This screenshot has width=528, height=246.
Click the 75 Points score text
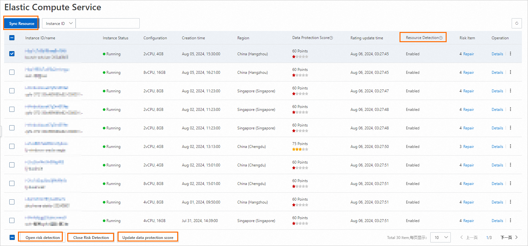(x=300, y=144)
